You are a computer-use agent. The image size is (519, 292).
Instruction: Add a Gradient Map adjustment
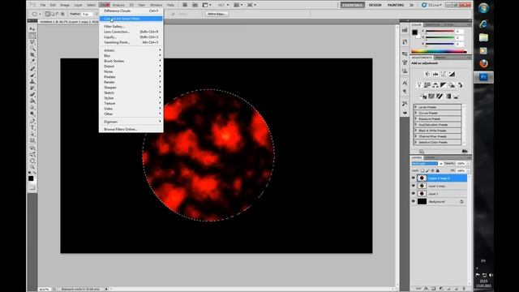(448, 97)
